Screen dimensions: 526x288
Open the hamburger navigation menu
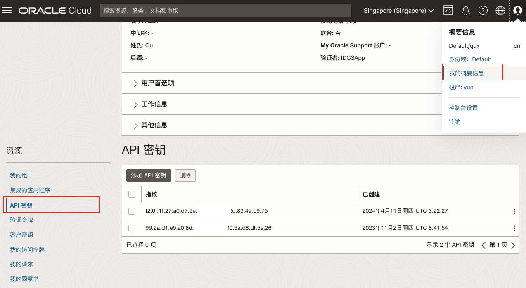(7, 11)
